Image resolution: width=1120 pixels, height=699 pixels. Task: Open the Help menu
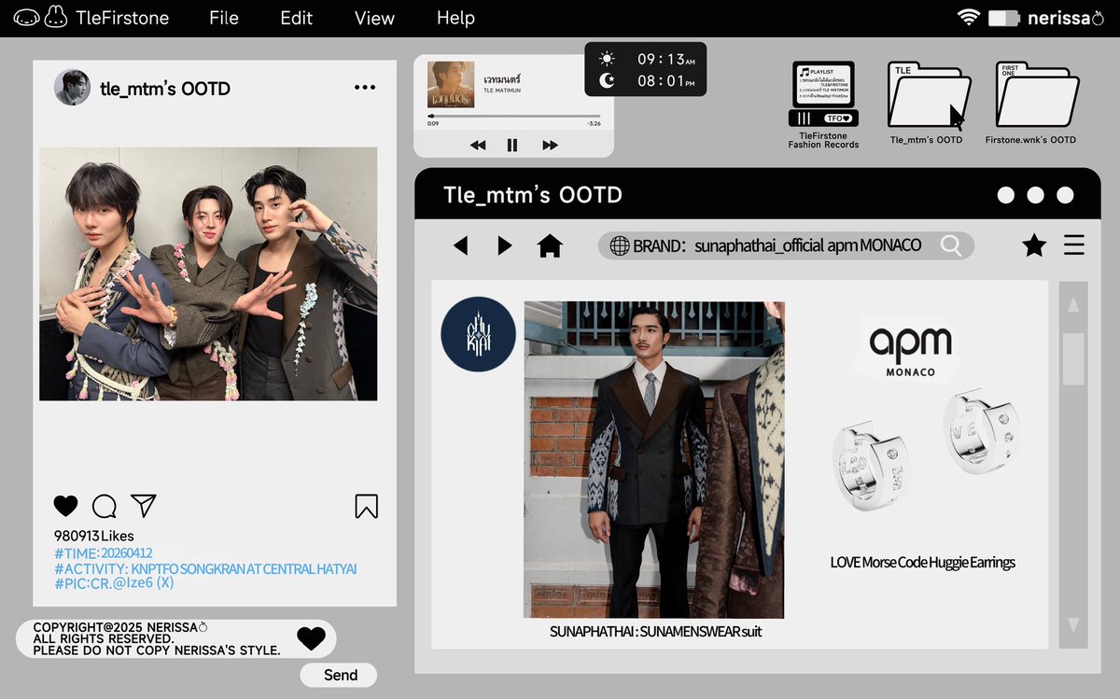coord(455,18)
